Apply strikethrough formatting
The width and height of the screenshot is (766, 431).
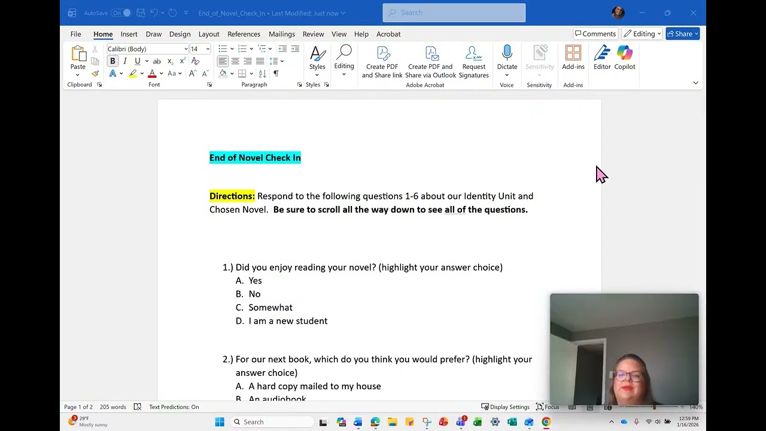157,61
